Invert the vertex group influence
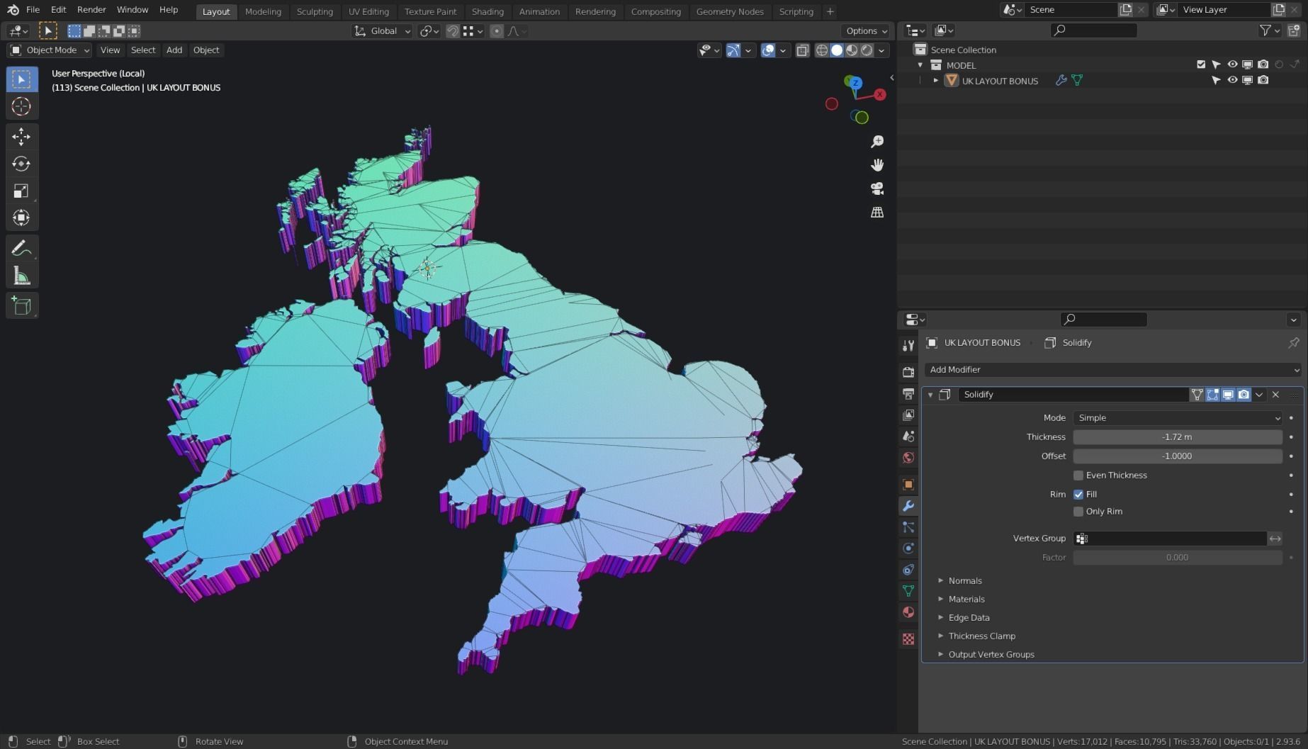The width and height of the screenshot is (1308, 749). [1275, 539]
